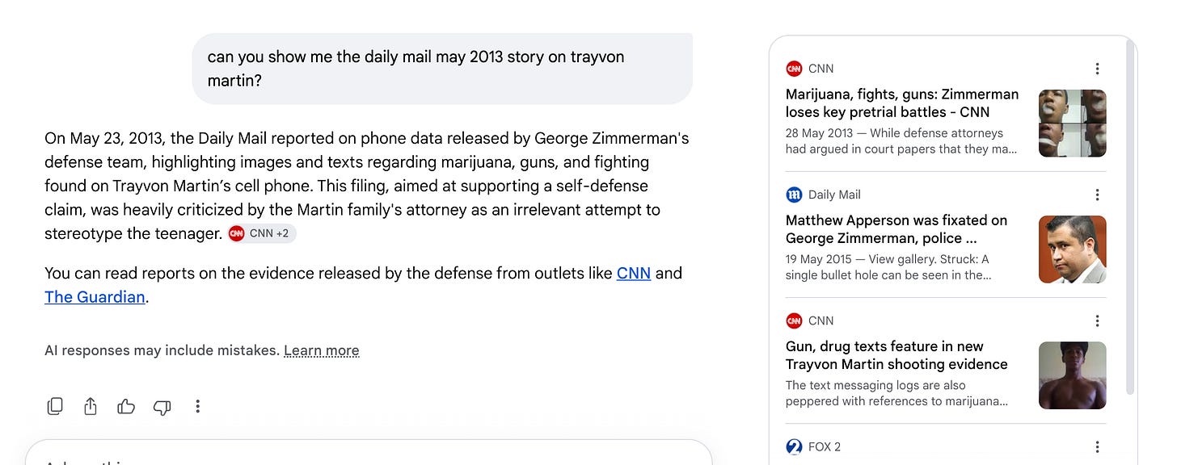The height and width of the screenshot is (465, 1177).
Task: Open the CNN +2 sources chip
Action: (x=262, y=233)
